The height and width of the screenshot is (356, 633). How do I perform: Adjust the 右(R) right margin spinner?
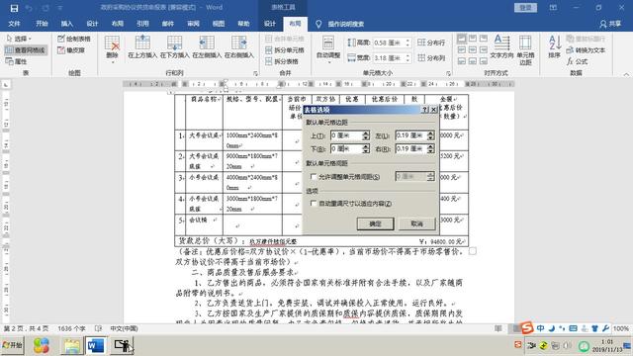click(x=431, y=149)
